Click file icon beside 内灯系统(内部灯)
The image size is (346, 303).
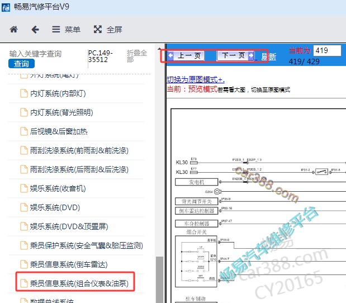point(24,93)
